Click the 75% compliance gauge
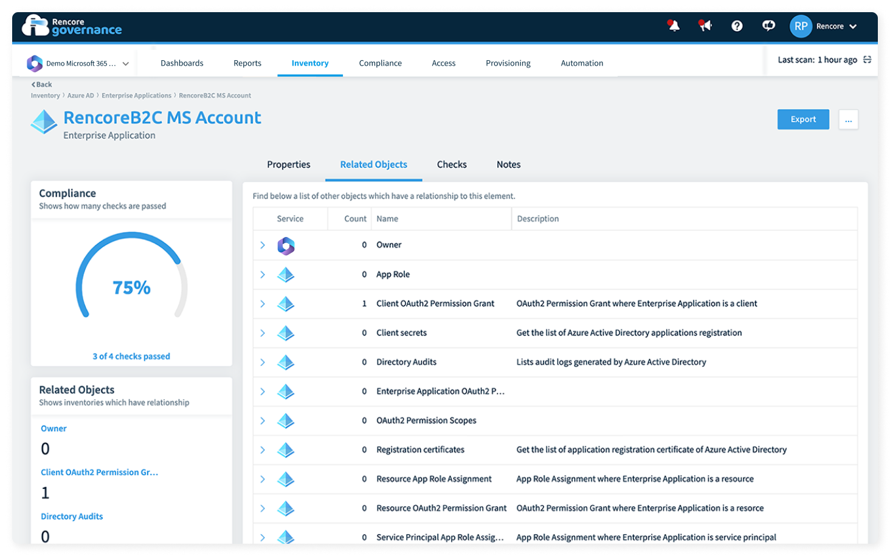Screen dimensions: 890x556 [x=131, y=275]
